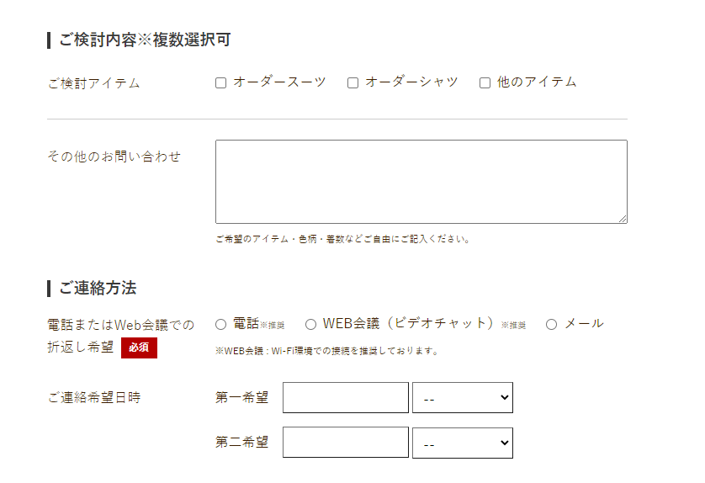Open the 第一希望 time dropdown
The height and width of the screenshot is (483, 705).
tap(462, 398)
